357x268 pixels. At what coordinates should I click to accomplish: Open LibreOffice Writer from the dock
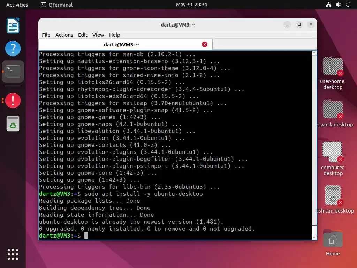(x=13, y=25)
